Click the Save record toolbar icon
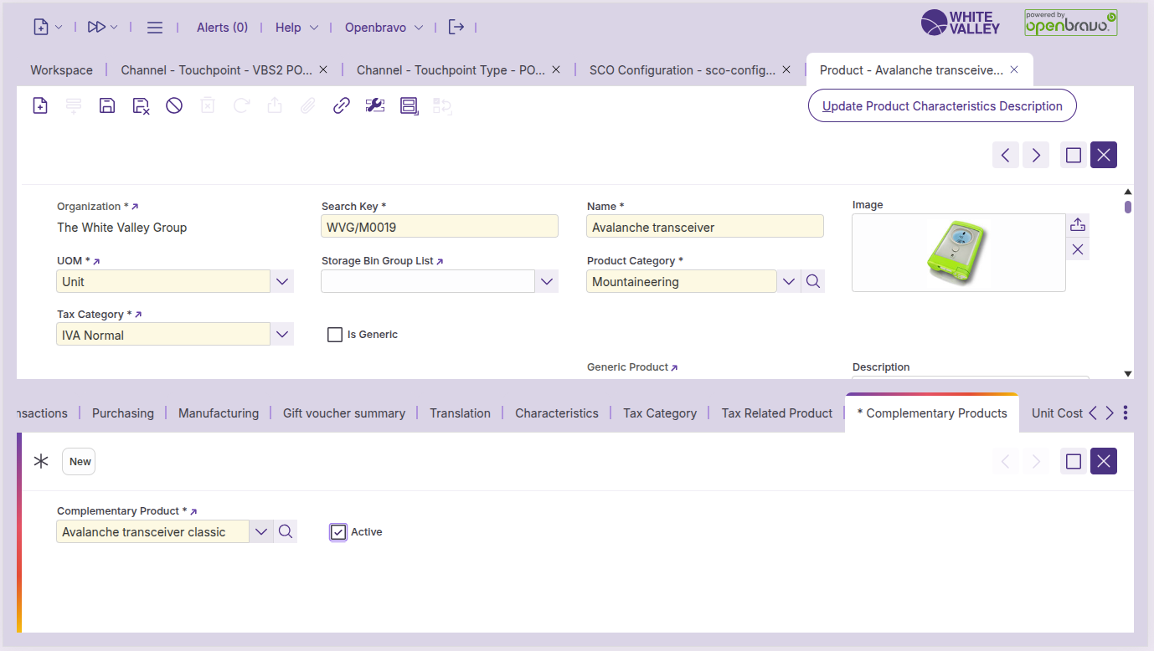Viewport: 1154px width, 651px height. coord(107,106)
